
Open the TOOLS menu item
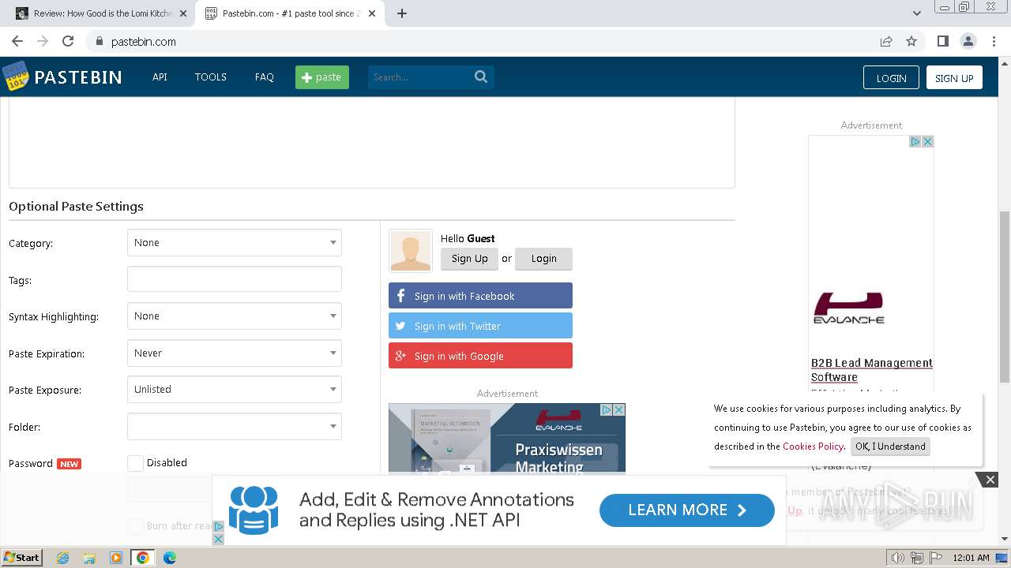pos(211,77)
